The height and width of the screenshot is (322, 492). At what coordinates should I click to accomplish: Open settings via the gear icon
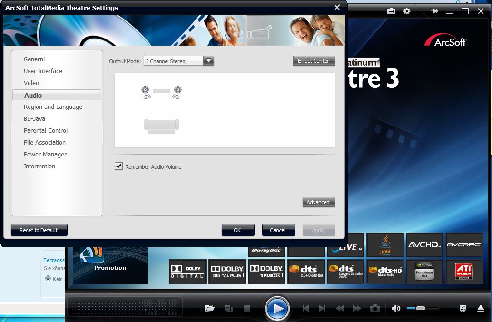coord(407,11)
